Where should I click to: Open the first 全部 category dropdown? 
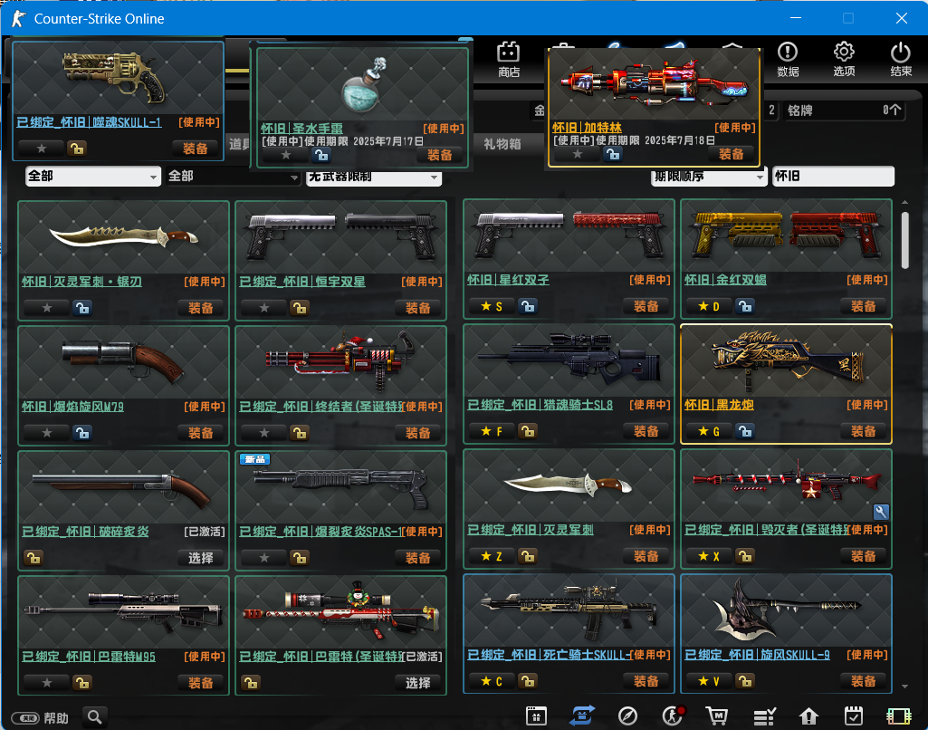[x=93, y=176]
